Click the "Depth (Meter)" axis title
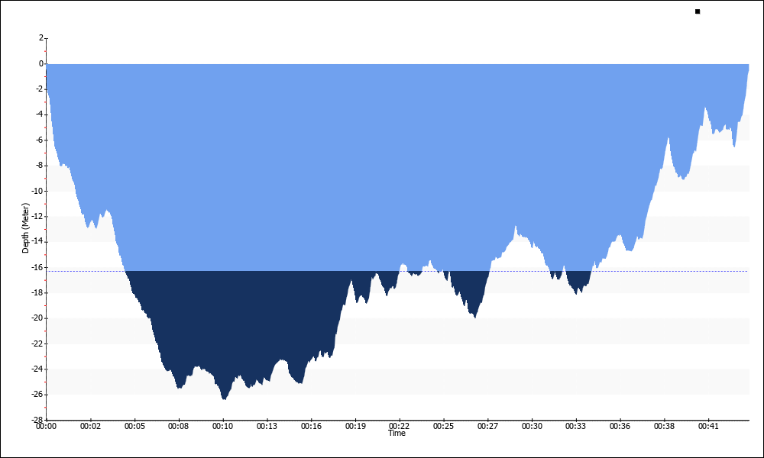764x458 pixels. tap(25, 228)
